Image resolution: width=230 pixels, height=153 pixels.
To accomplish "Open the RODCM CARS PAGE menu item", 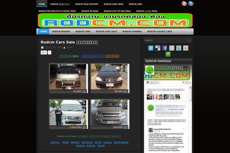I will [113, 4].
